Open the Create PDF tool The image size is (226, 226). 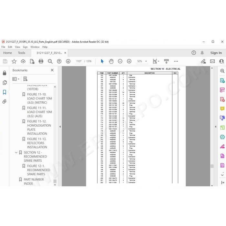click(222, 99)
